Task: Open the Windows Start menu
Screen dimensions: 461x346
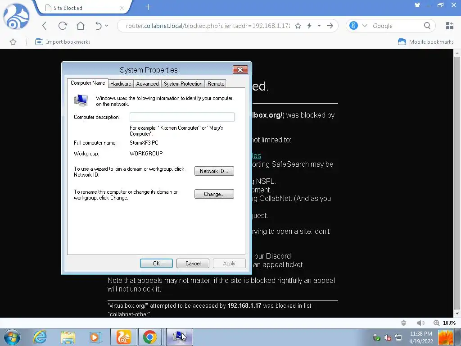Action: pyautogui.click(x=12, y=337)
